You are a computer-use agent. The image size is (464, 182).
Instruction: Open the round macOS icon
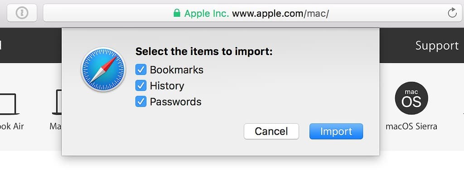pyautogui.click(x=411, y=98)
